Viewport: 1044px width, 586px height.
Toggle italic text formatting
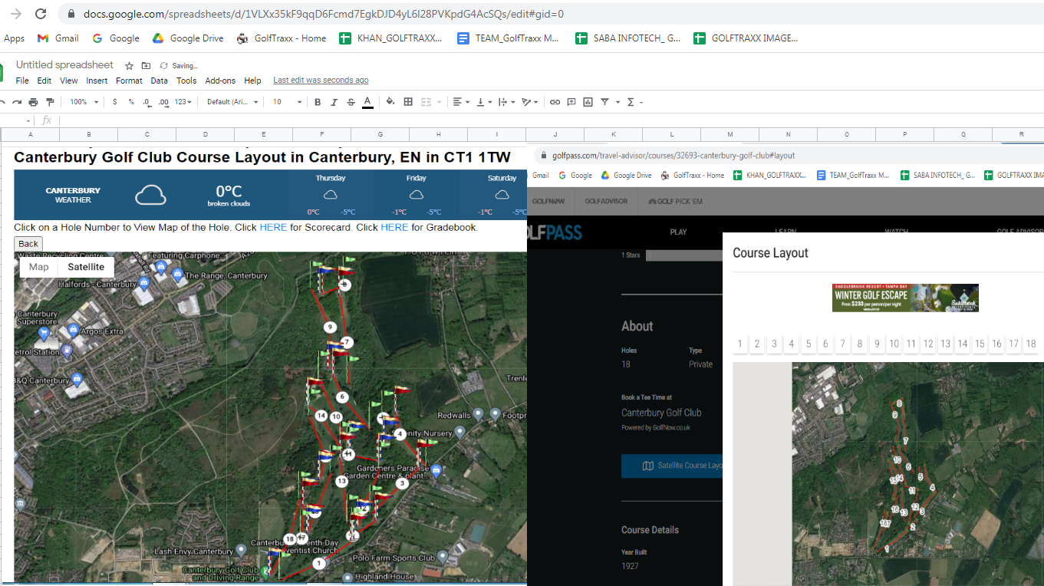coord(334,102)
